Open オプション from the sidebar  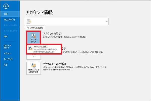coord(7,54)
